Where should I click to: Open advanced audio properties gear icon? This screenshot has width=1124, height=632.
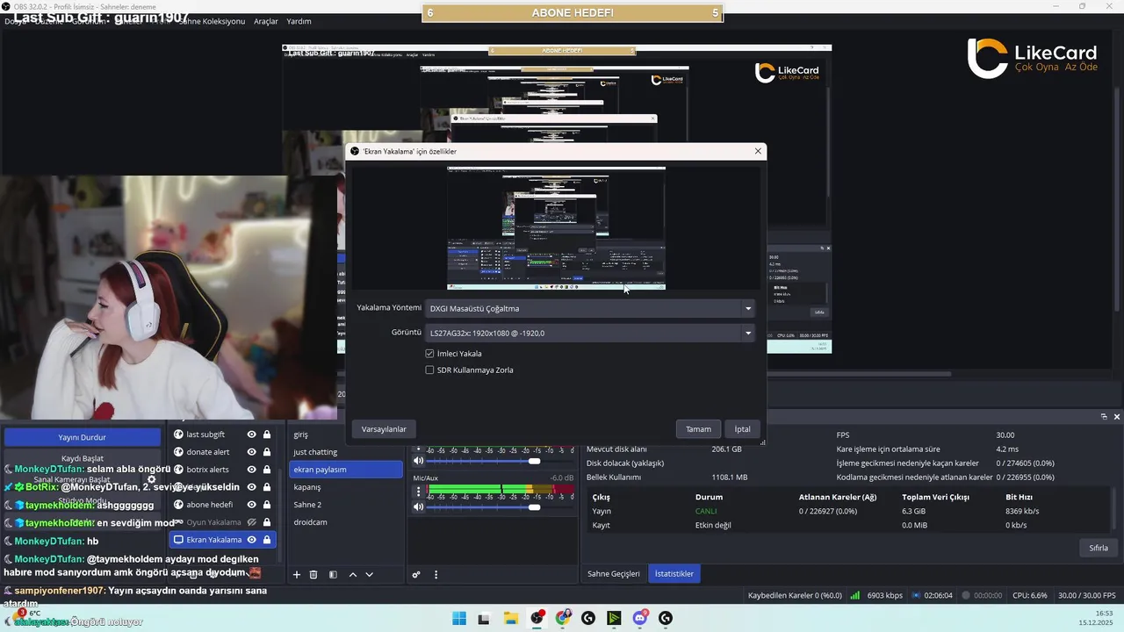[x=416, y=575]
